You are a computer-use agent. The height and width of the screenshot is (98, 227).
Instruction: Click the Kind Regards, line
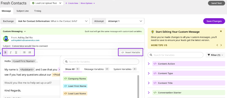[x=13, y=91]
